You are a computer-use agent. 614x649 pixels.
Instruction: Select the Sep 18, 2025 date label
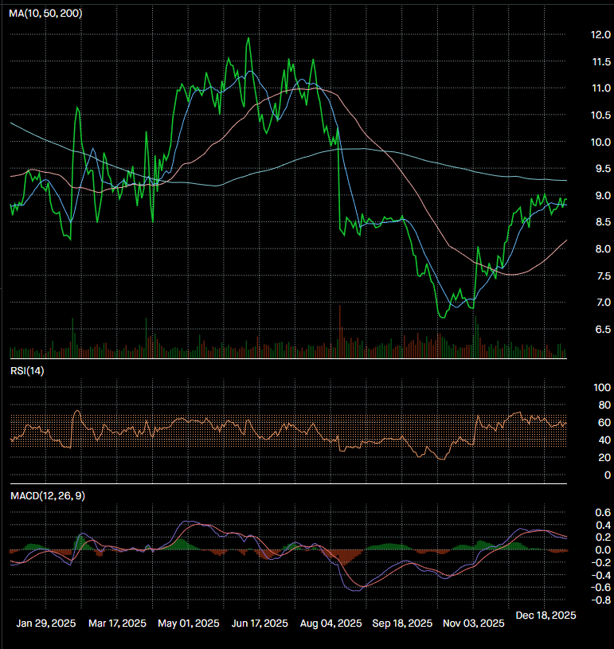click(x=402, y=624)
